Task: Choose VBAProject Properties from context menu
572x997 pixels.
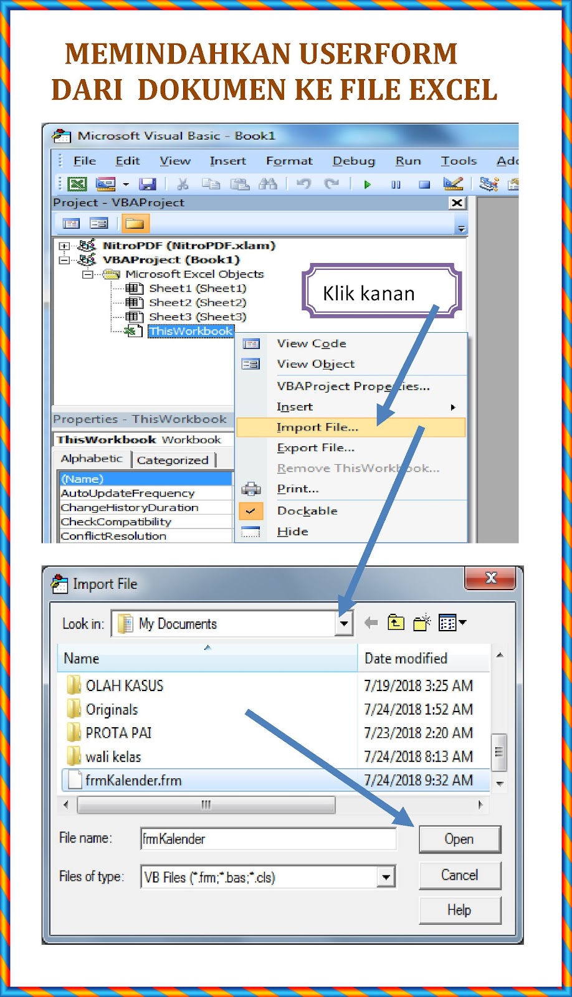Action: [351, 386]
